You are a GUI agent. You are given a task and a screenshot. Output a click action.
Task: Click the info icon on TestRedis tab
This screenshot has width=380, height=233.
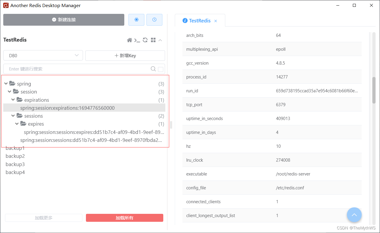[185, 21]
